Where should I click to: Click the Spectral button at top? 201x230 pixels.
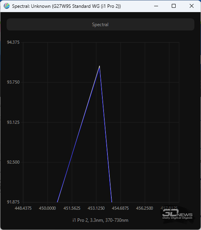pyautogui.click(x=100, y=25)
